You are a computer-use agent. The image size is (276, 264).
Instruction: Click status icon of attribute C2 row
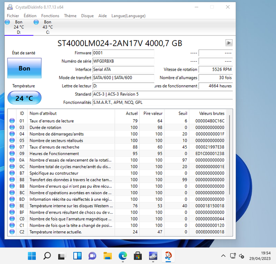coord(12,232)
